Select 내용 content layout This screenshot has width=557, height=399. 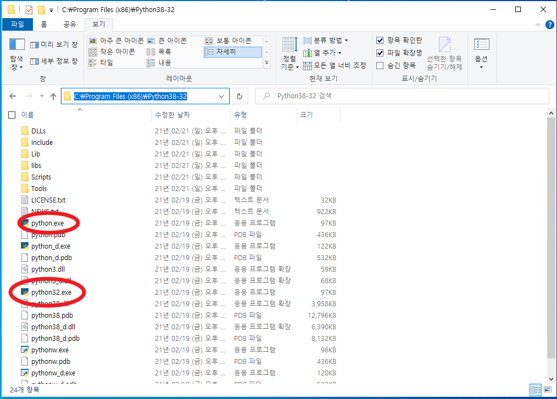click(159, 63)
